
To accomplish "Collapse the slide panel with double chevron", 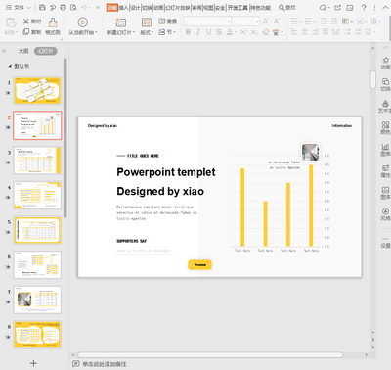I will click(x=4, y=51).
